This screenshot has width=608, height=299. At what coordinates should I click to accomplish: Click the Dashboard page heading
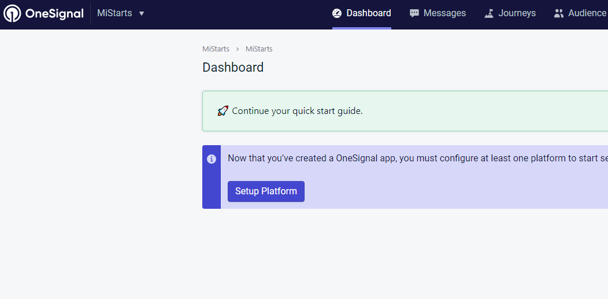233,68
